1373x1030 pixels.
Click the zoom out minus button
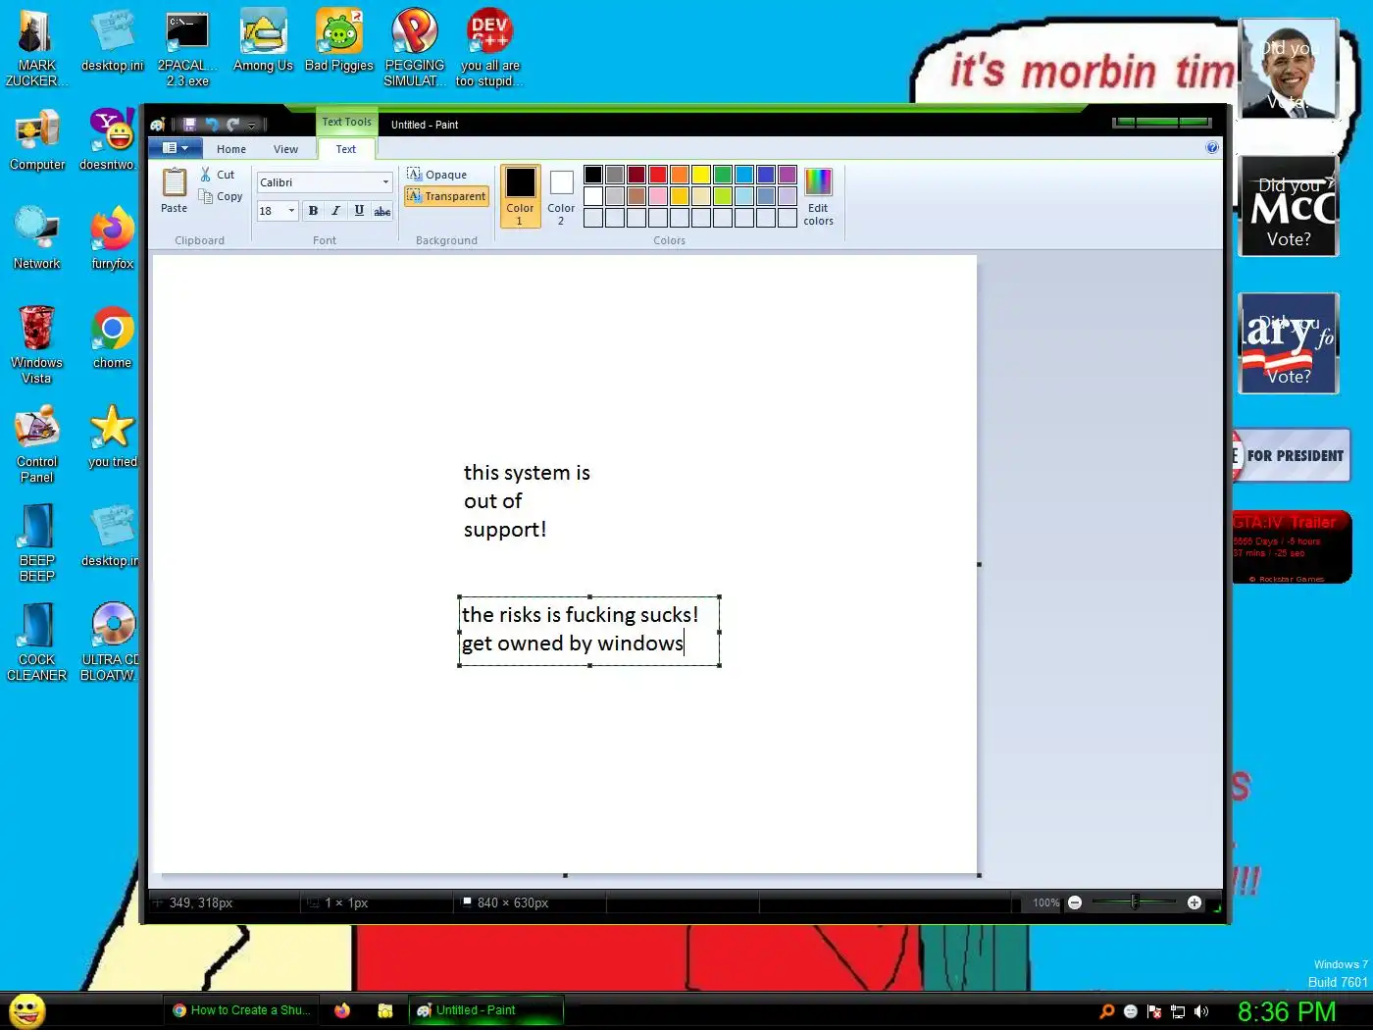click(1075, 902)
